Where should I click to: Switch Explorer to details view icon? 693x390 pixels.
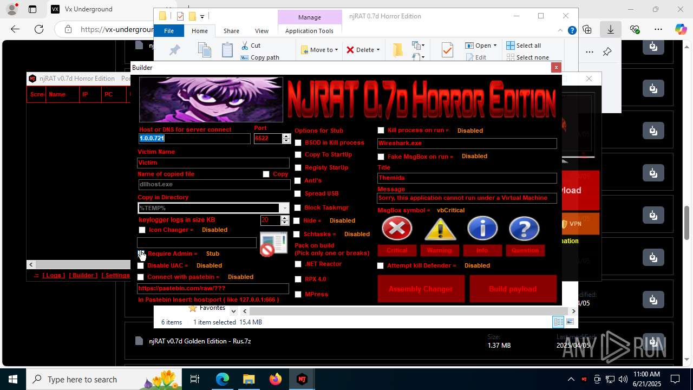click(x=558, y=322)
